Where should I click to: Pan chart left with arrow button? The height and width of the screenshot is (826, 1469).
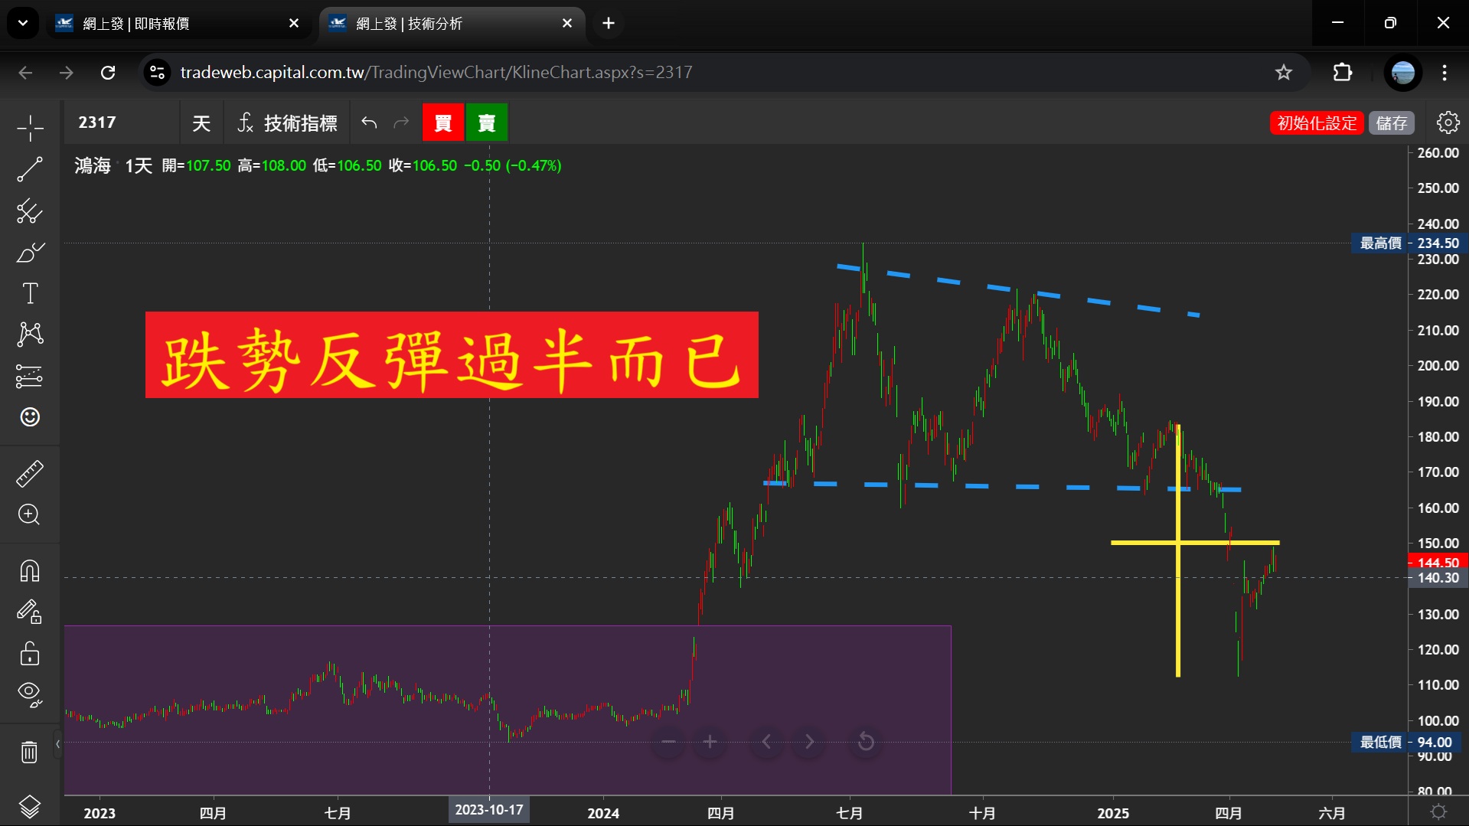[x=767, y=742]
